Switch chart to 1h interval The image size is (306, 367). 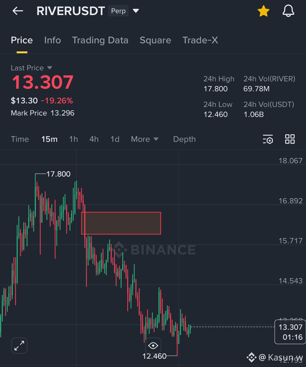pos(74,139)
